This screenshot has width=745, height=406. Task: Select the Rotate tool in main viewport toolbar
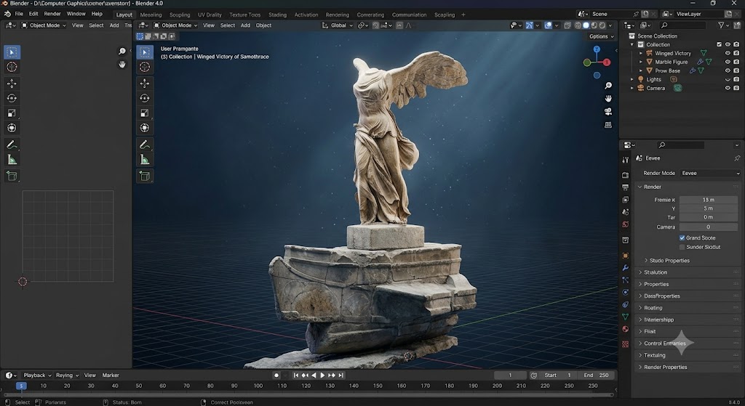click(x=145, y=98)
